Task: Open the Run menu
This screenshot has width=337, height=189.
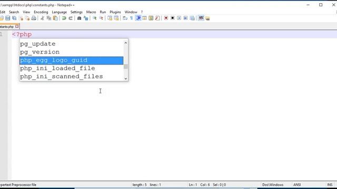Action: pyautogui.click(x=103, y=12)
